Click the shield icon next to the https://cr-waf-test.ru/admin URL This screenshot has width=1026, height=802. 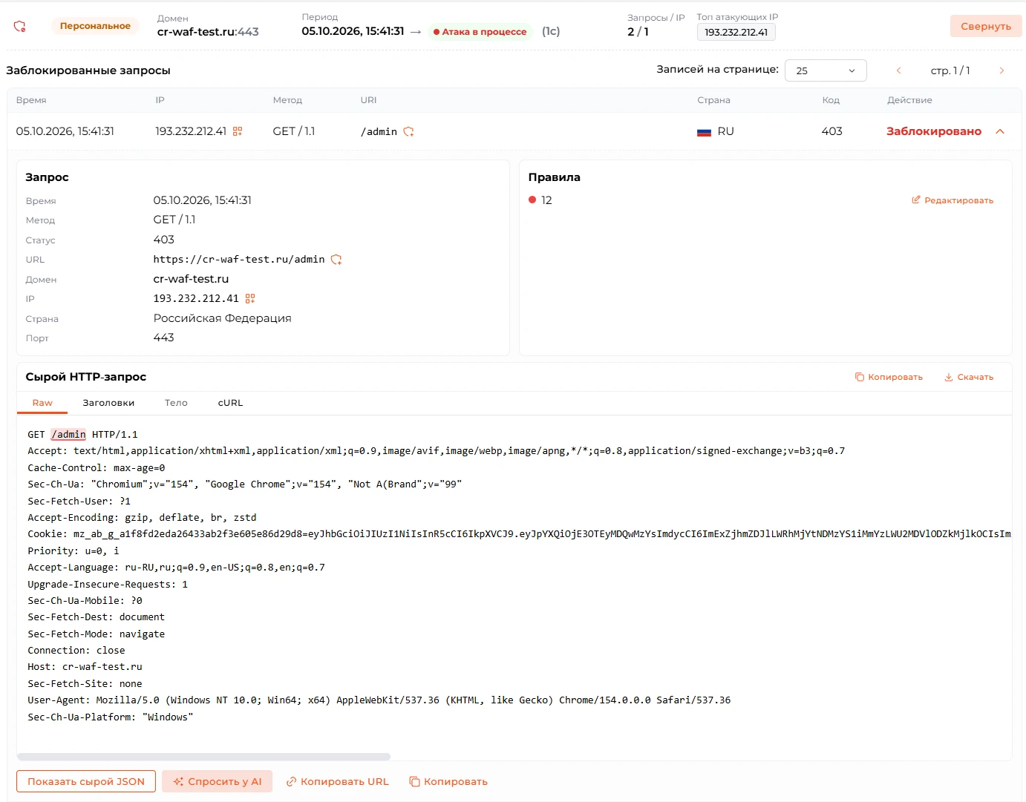336,260
